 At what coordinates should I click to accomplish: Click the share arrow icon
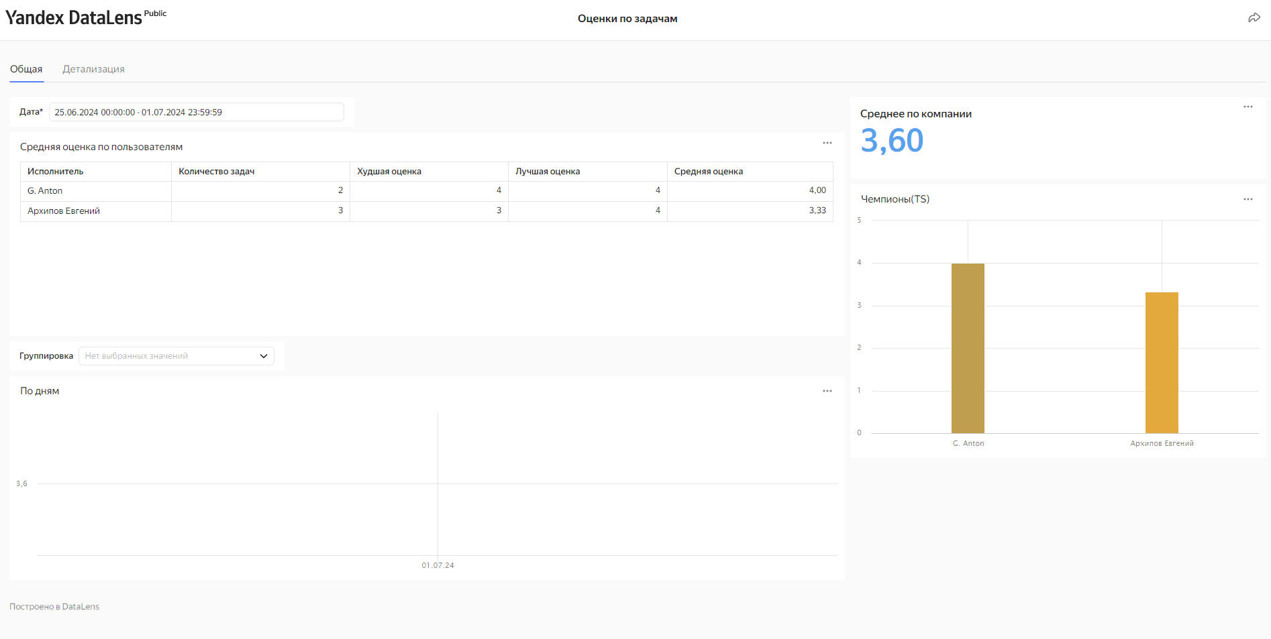pos(1254,18)
